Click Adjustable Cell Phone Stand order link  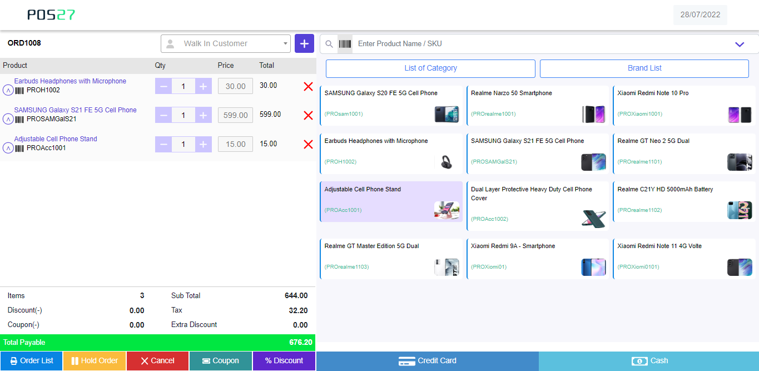pos(56,139)
